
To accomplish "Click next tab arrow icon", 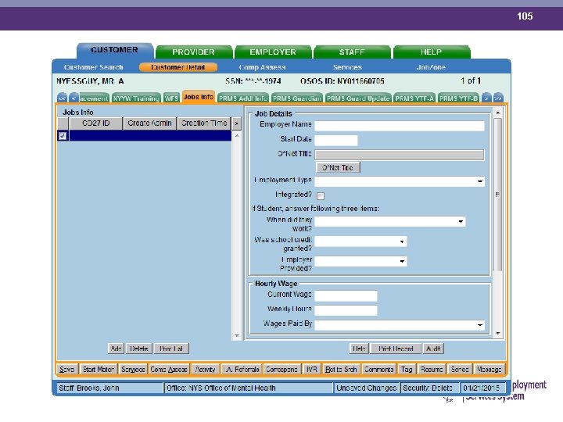I will click(486, 98).
